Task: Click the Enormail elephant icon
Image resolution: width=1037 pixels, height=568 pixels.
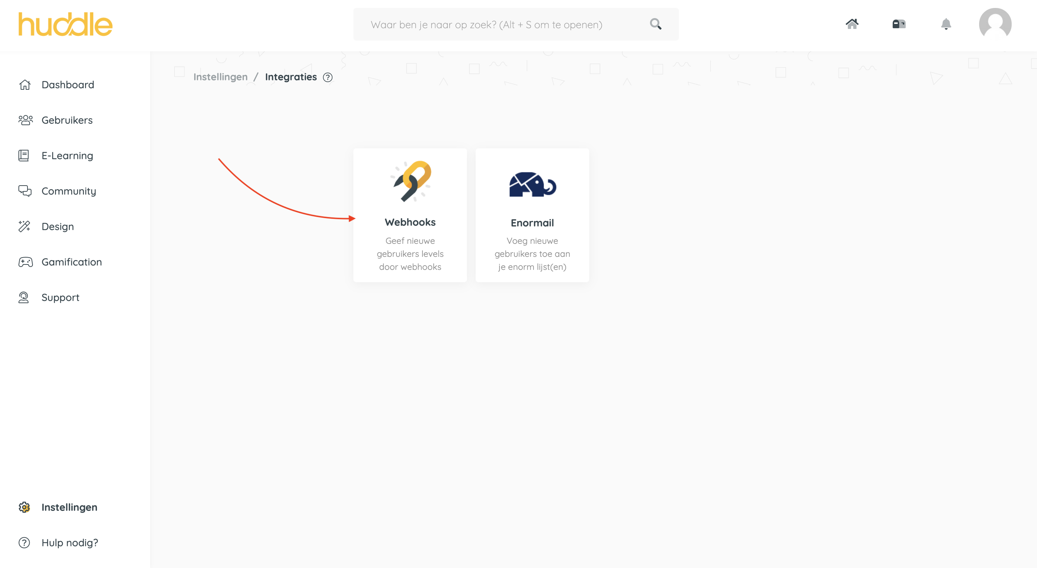Action: click(x=532, y=185)
